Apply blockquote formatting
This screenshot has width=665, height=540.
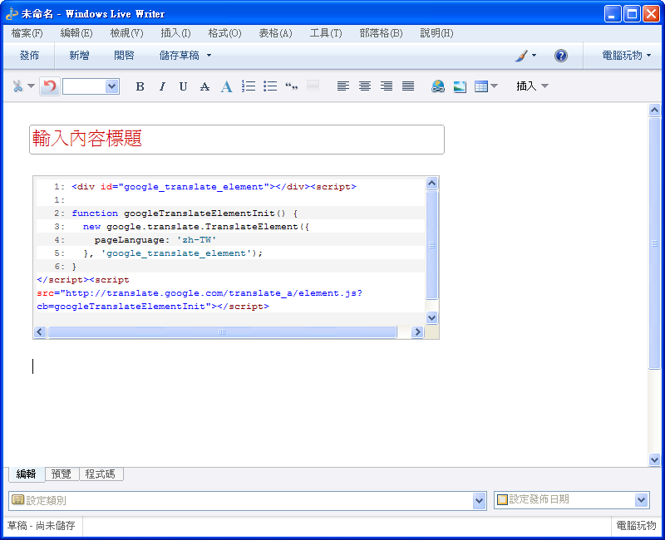pyautogui.click(x=292, y=86)
